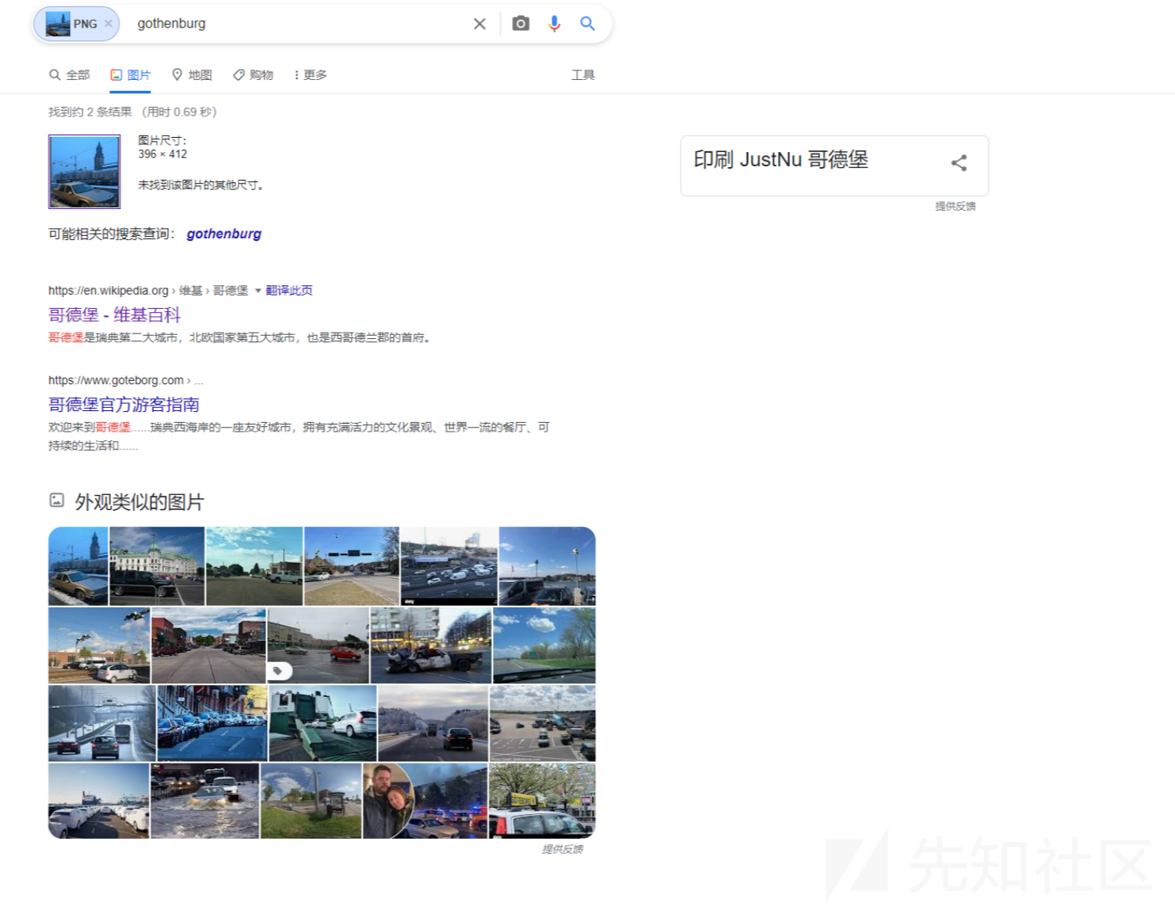The height and width of the screenshot is (910, 1175).
Task: Open search by image camera icon
Action: coord(521,24)
